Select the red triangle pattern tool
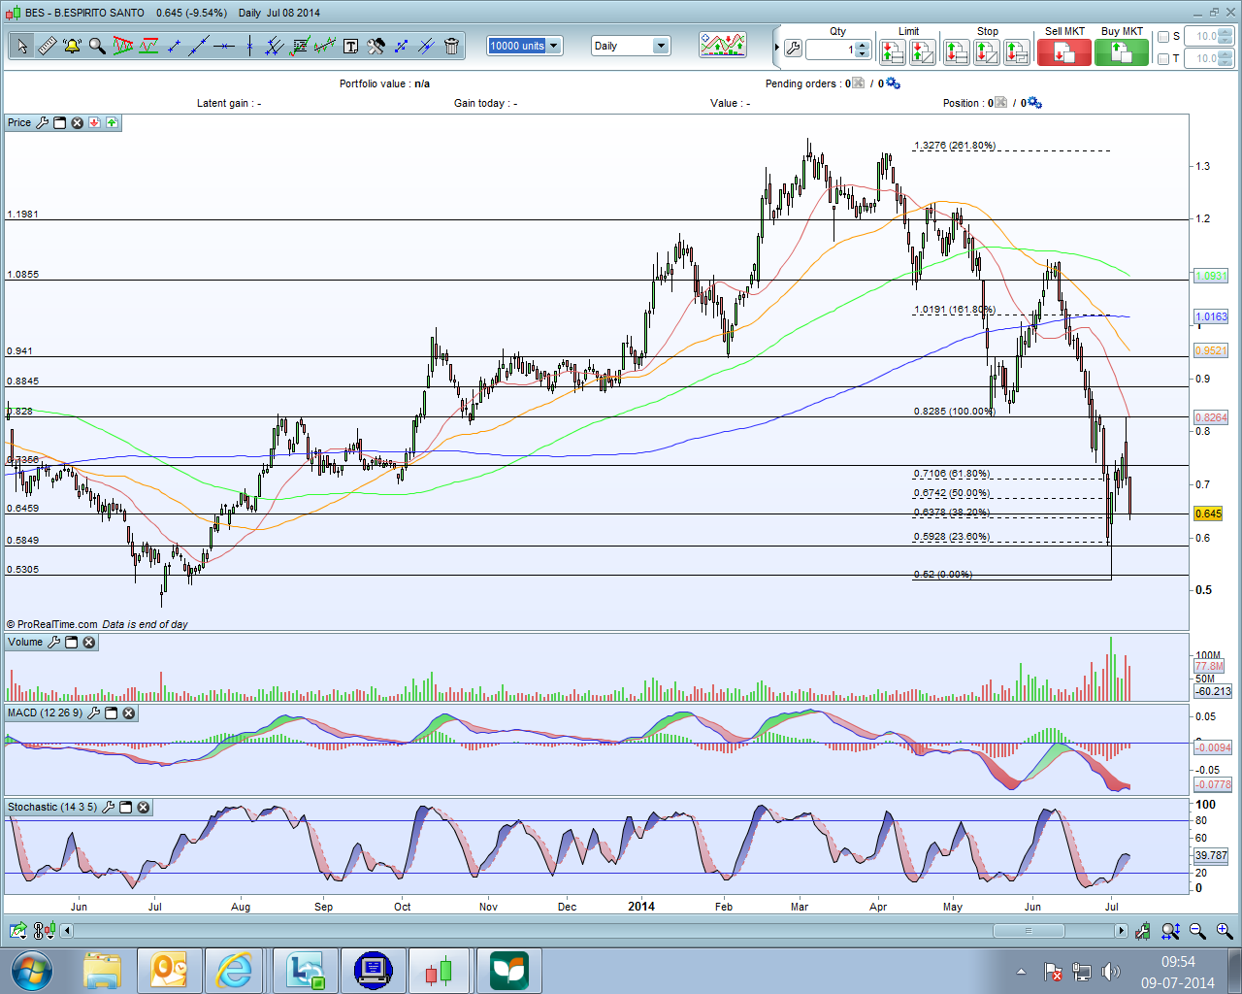1242x994 pixels. coord(123,46)
